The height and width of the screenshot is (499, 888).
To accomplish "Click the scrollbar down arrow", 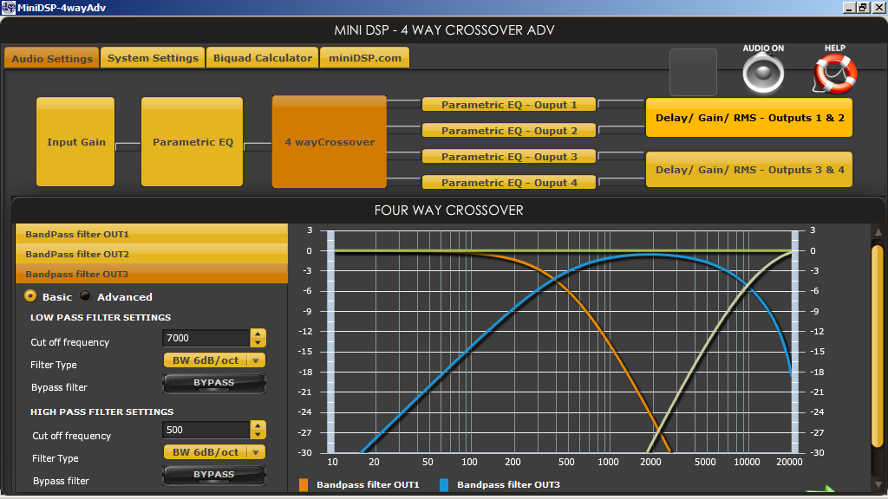I will [x=878, y=485].
